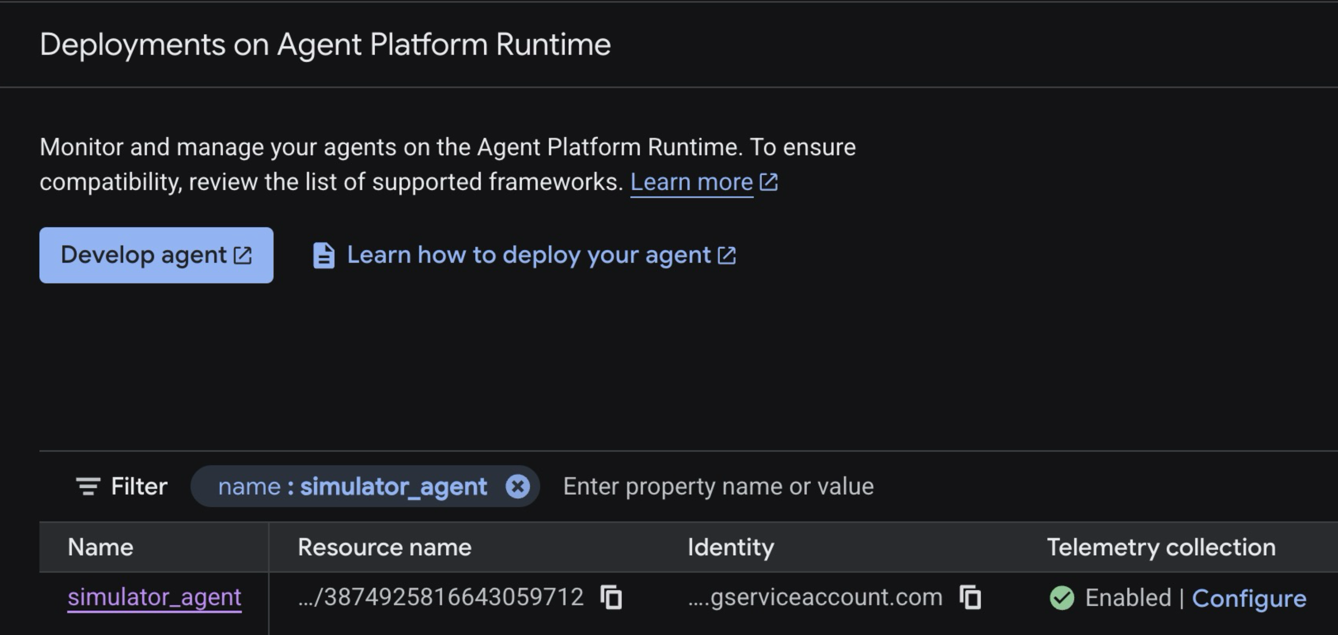The width and height of the screenshot is (1338, 635).
Task: Click the Name column header
Action: pyautogui.click(x=101, y=547)
